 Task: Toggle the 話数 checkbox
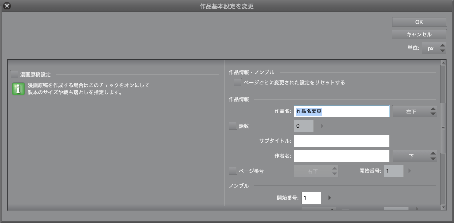(x=233, y=126)
